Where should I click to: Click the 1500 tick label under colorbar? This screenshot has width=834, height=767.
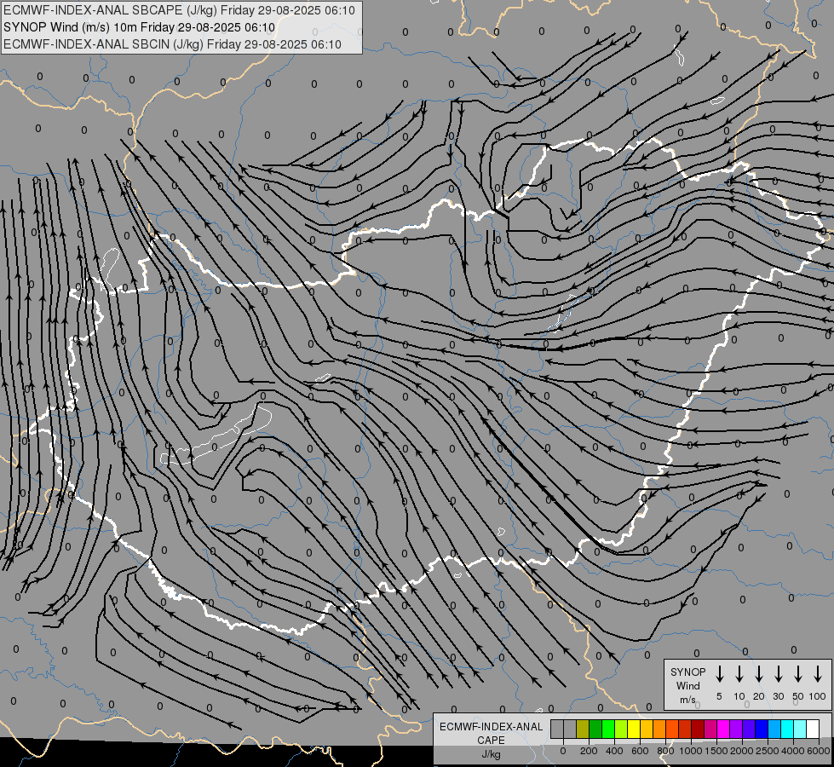(x=716, y=751)
